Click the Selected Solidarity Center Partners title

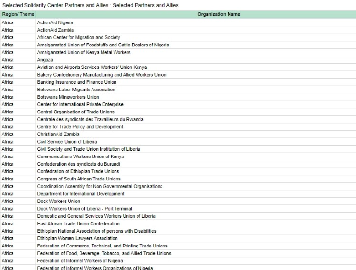[91, 5]
